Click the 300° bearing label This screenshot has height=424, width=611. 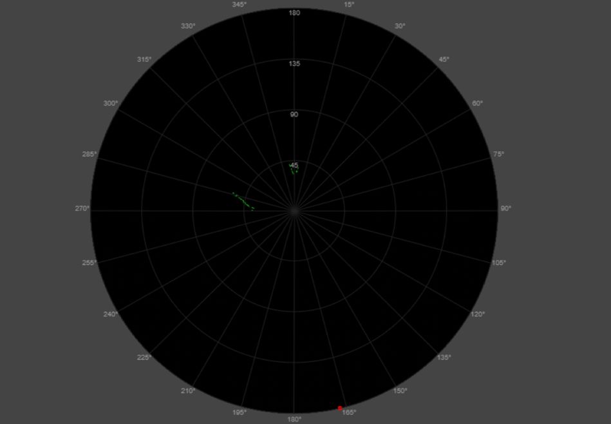(111, 103)
